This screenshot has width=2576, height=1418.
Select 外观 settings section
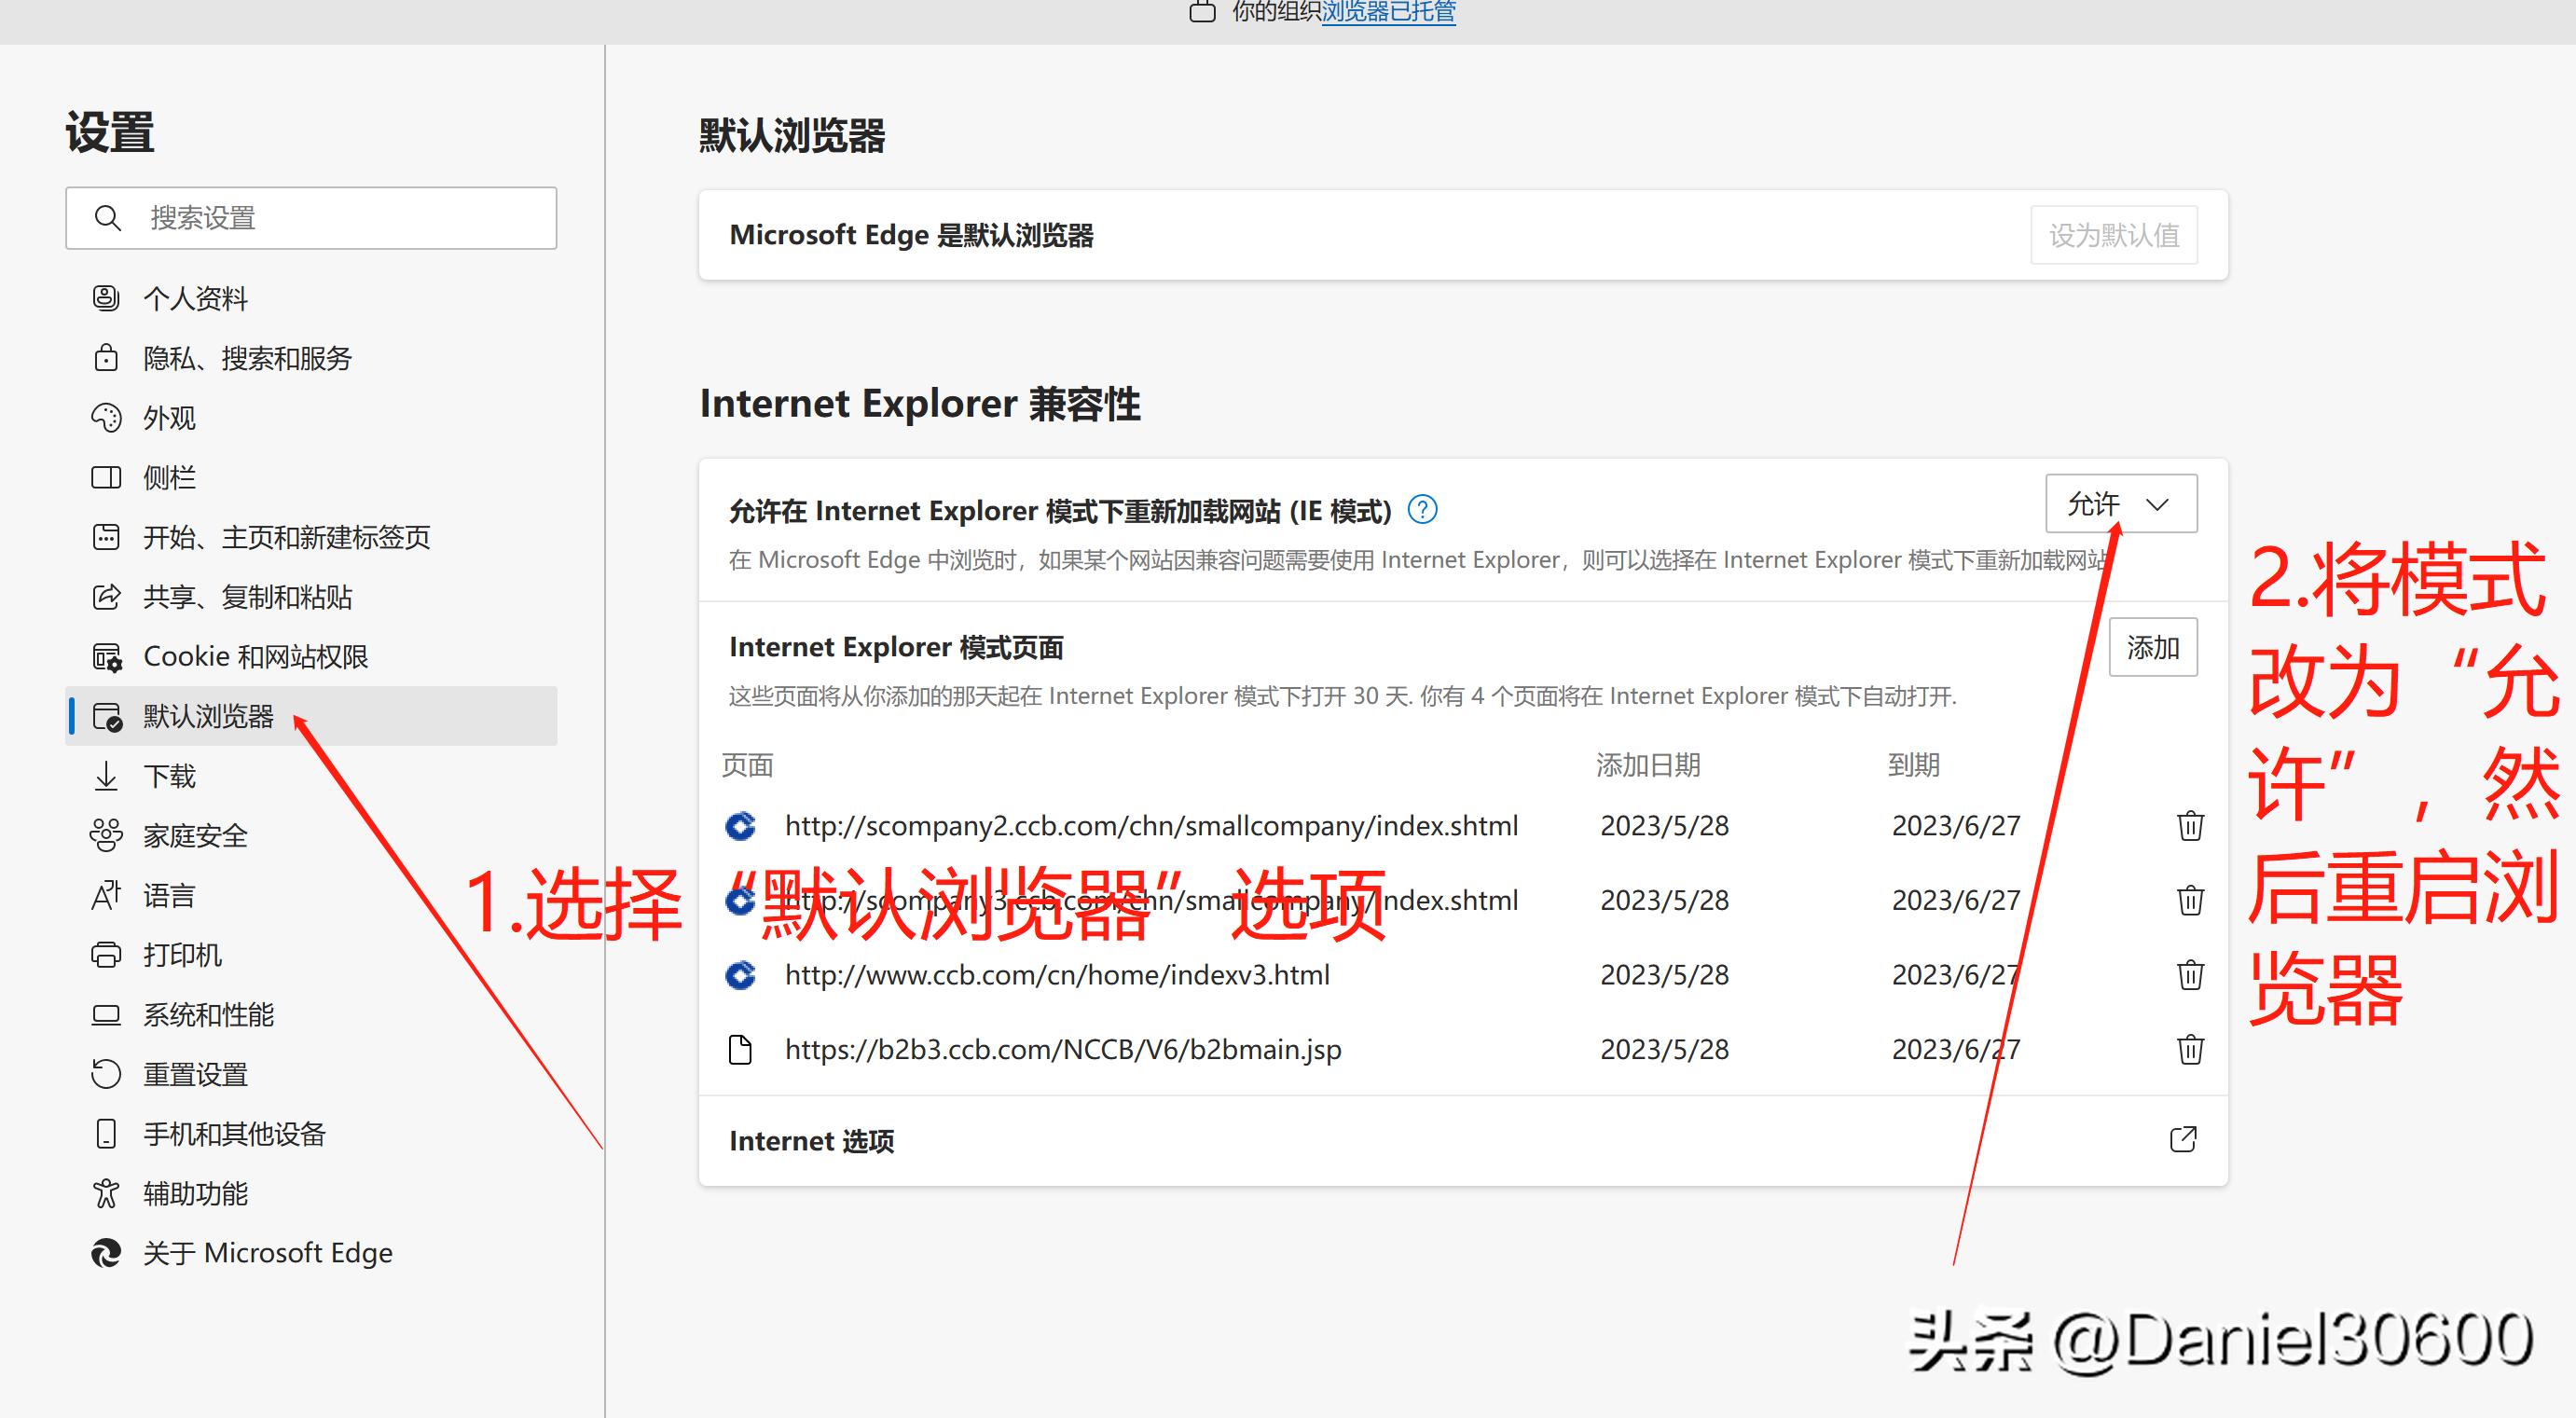(170, 418)
